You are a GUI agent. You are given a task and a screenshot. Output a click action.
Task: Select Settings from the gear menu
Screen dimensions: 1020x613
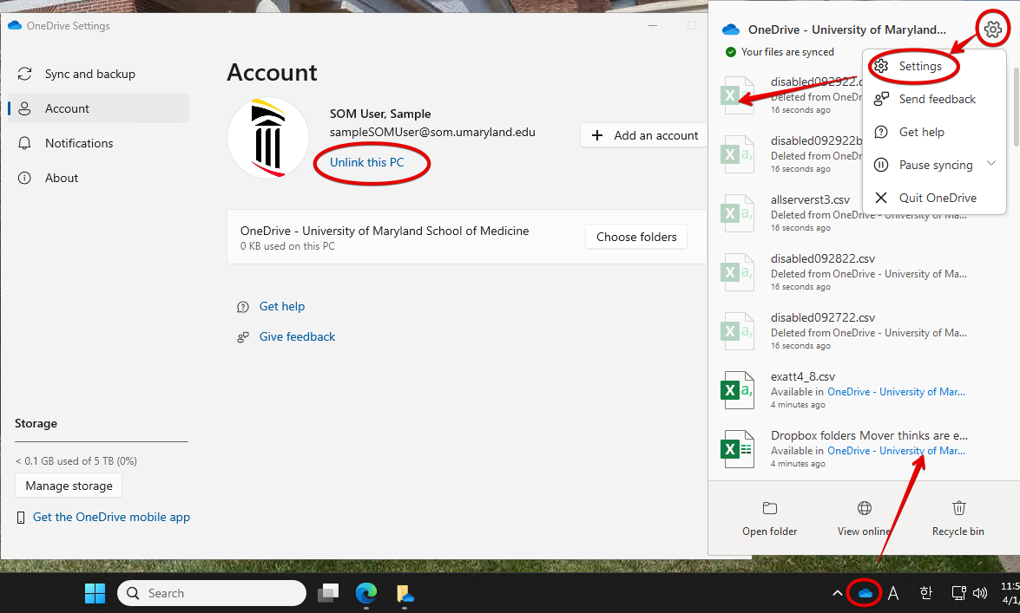click(x=919, y=66)
